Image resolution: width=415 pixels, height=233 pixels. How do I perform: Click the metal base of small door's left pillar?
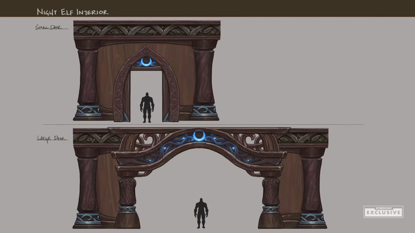88,111
